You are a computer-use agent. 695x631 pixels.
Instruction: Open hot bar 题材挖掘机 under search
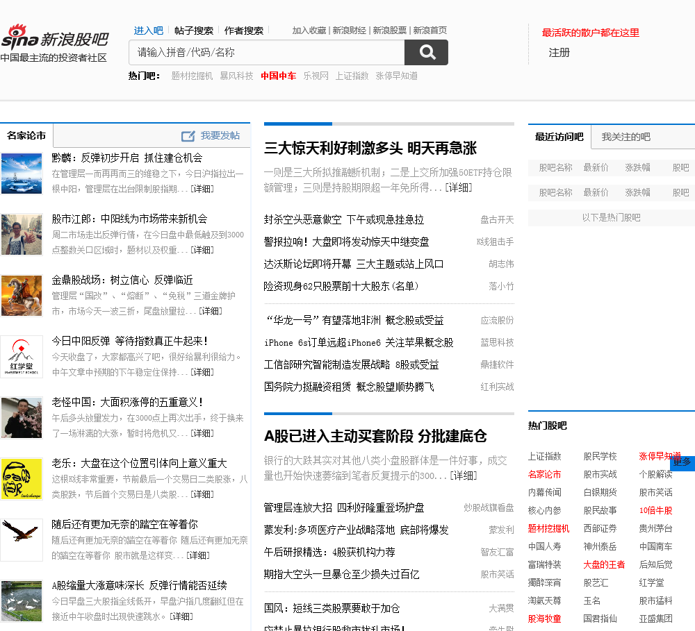pos(192,76)
